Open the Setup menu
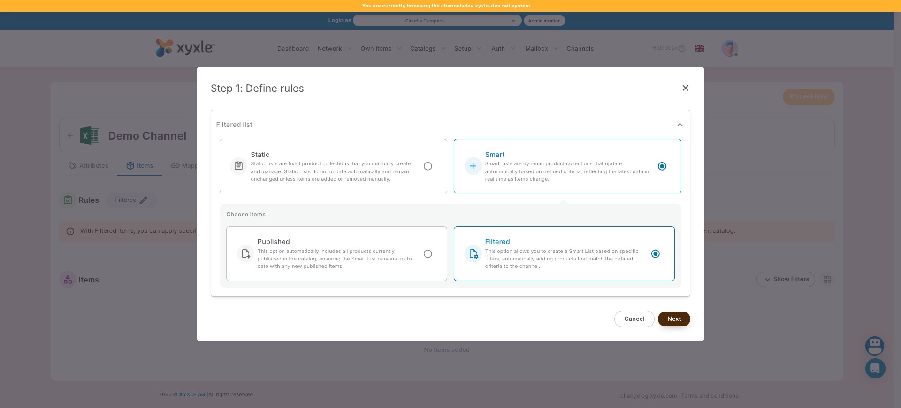901x408 pixels. tap(462, 49)
